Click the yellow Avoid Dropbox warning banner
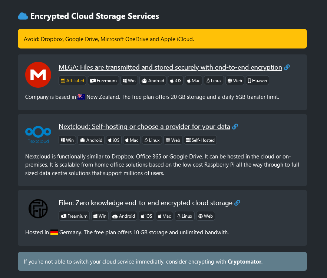 click(162, 39)
